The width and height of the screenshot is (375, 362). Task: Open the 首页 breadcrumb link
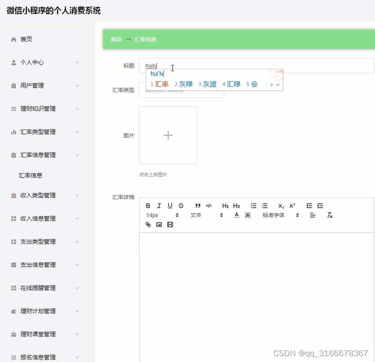point(116,39)
